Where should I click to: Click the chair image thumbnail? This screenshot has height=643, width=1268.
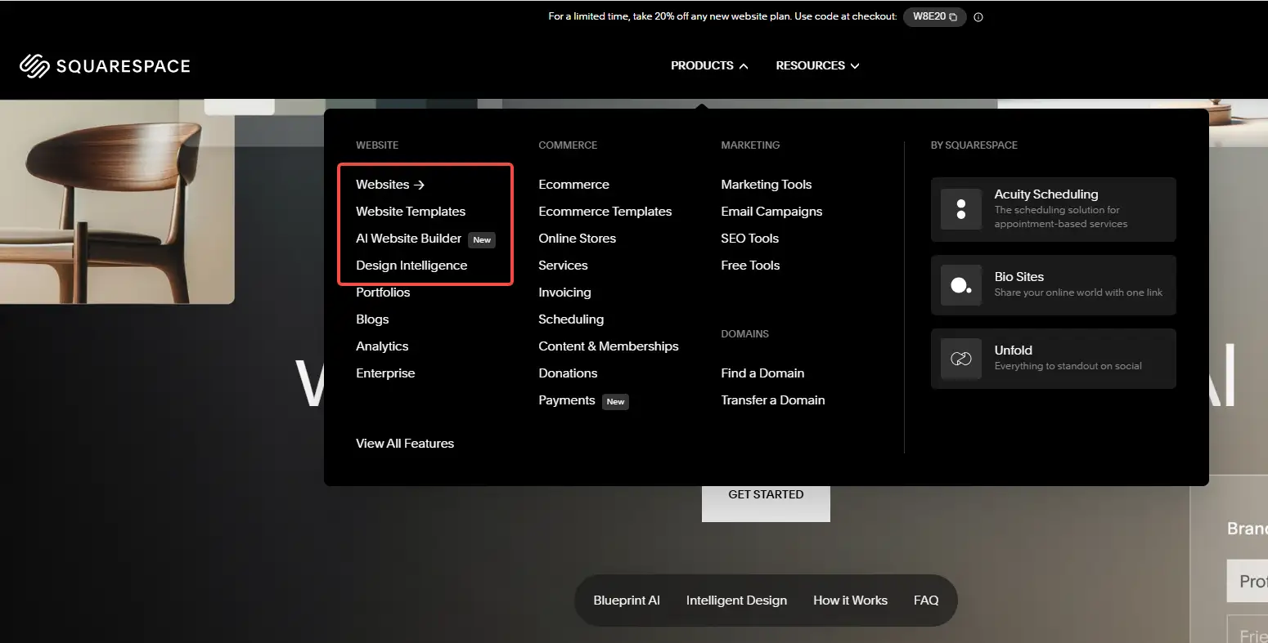117,202
